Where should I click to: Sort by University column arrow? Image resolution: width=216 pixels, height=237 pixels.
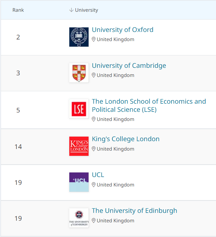(x=71, y=10)
